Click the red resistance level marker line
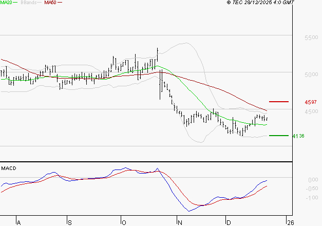 coord(279,102)
